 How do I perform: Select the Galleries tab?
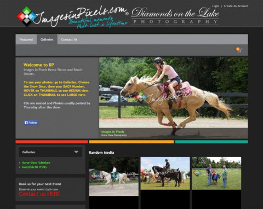pyautogui.click(x=47, y=39)
